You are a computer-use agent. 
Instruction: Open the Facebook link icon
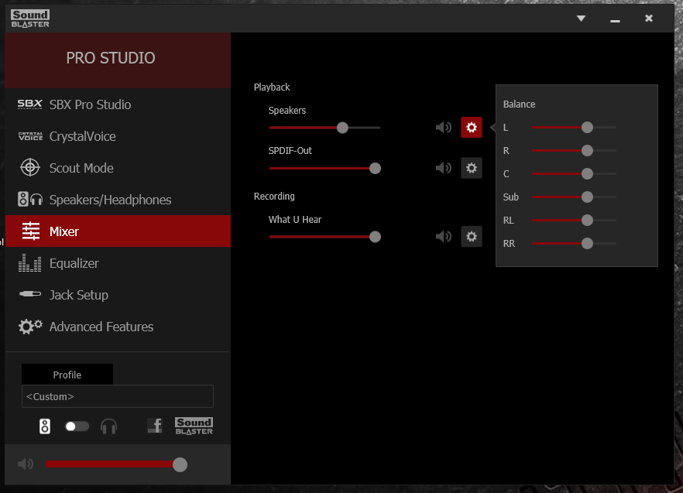(155, 426)
